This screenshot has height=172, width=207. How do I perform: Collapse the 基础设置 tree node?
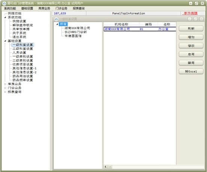(5, 41)
